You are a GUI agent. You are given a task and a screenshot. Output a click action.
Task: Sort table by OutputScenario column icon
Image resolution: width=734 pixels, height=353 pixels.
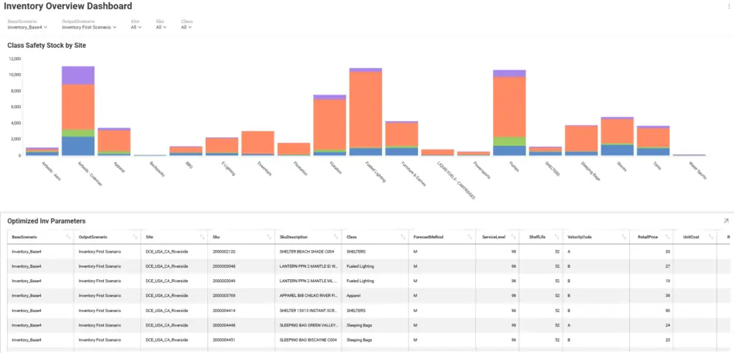point(135,237)
